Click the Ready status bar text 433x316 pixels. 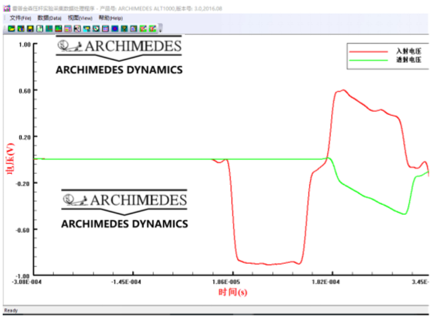11,311
